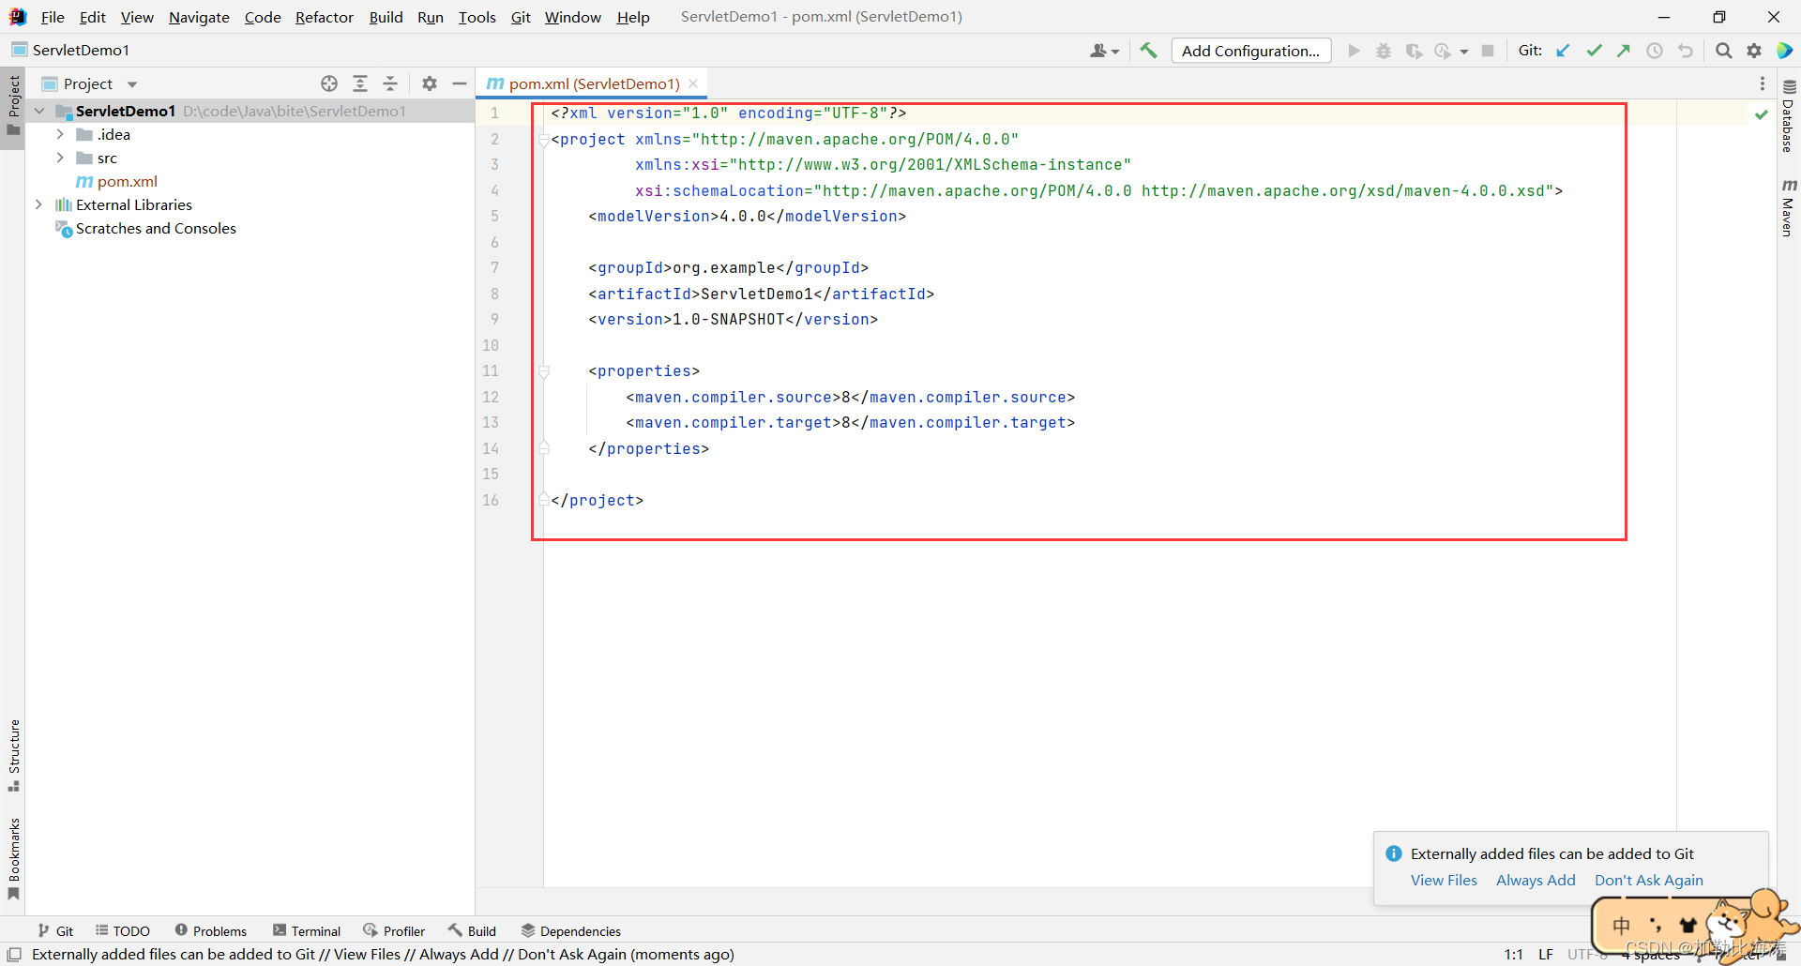
Task: Open the Database tool window
Action: 1790,117
